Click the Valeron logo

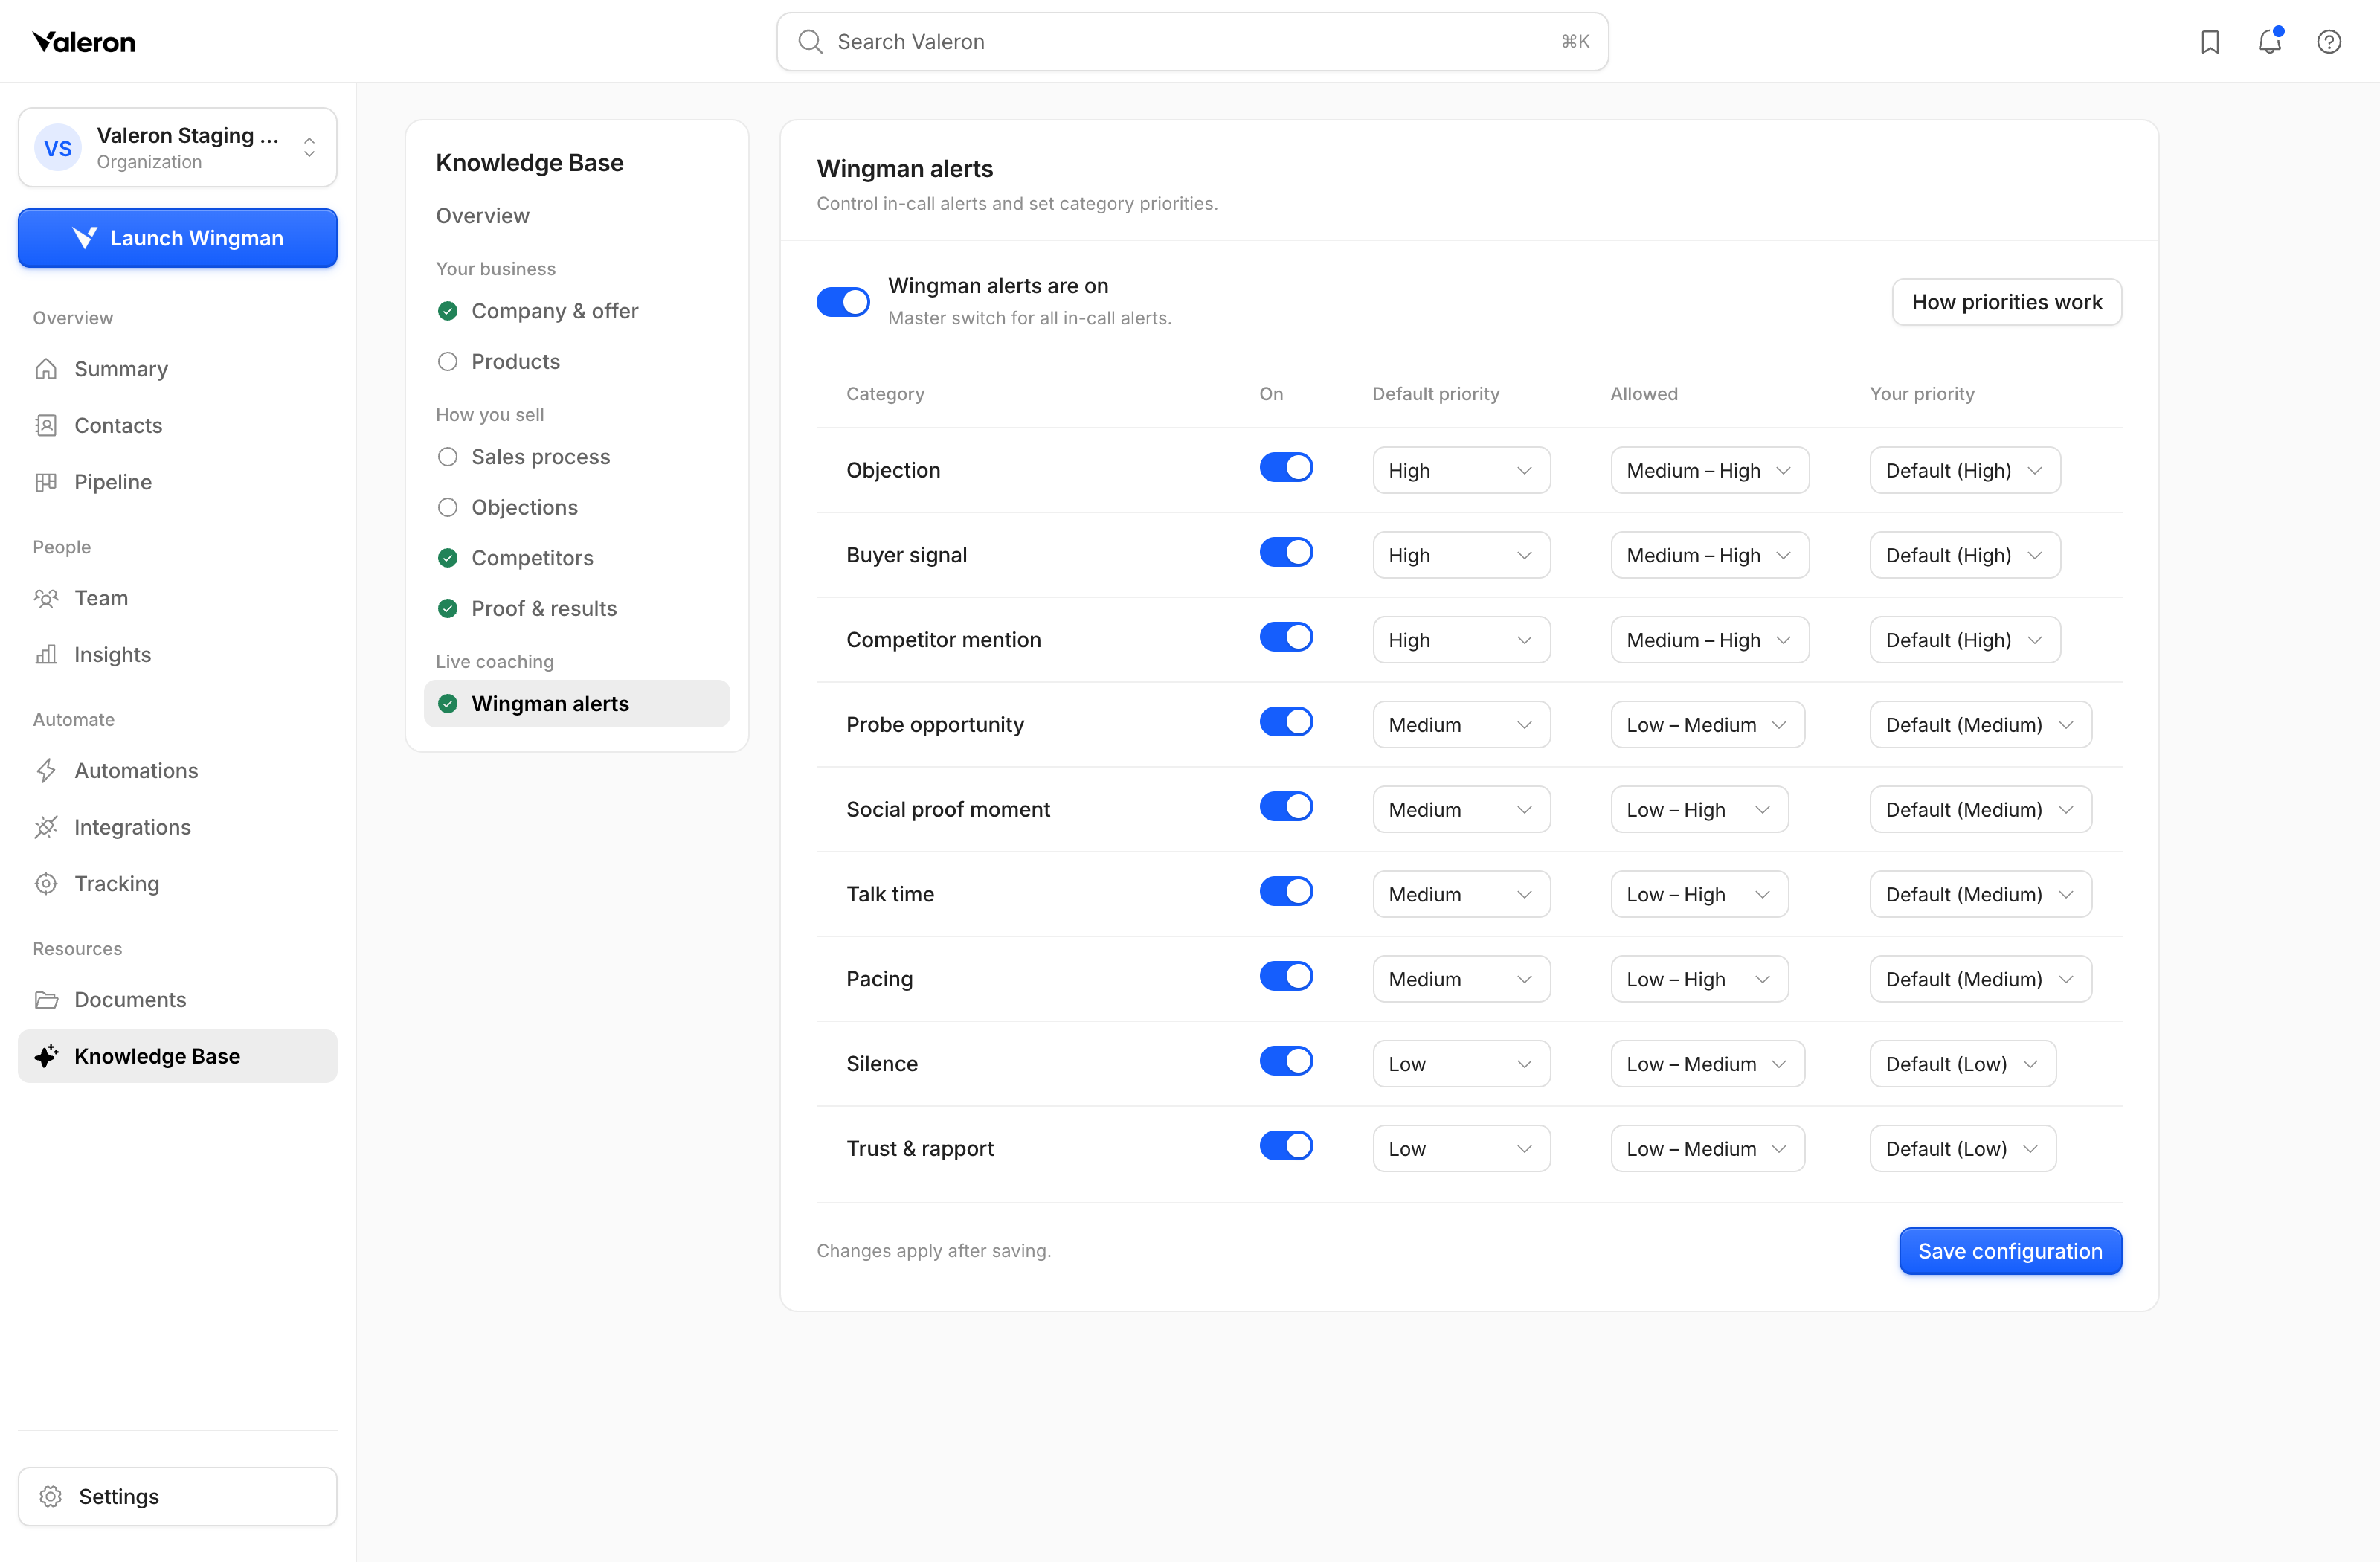[x=84, y=42]
